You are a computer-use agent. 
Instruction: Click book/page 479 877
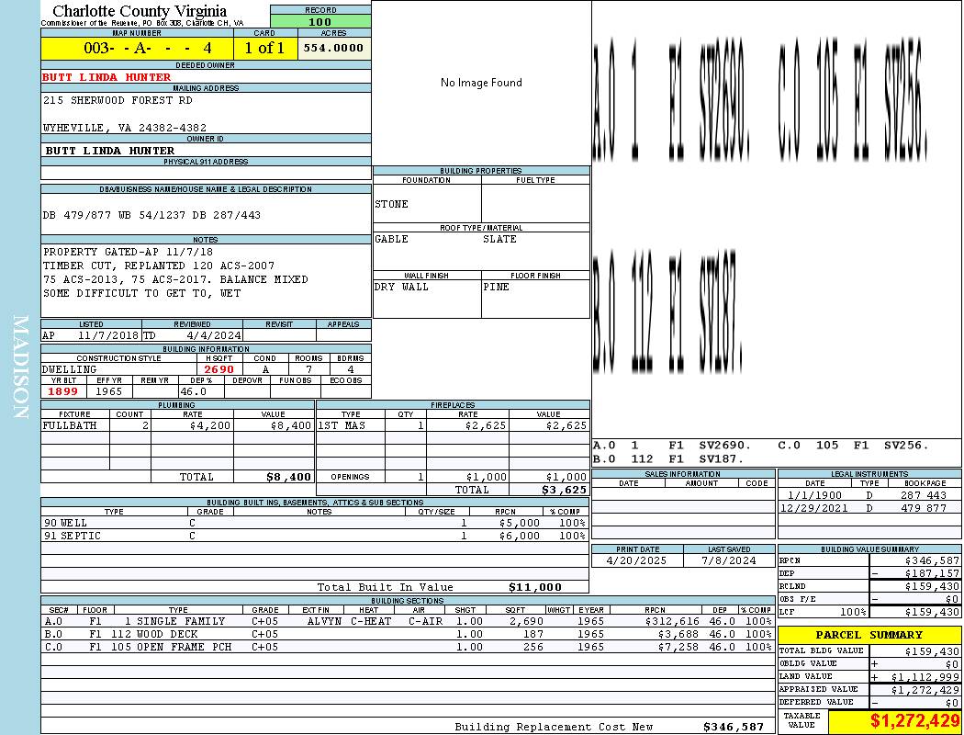coord(924,508)
